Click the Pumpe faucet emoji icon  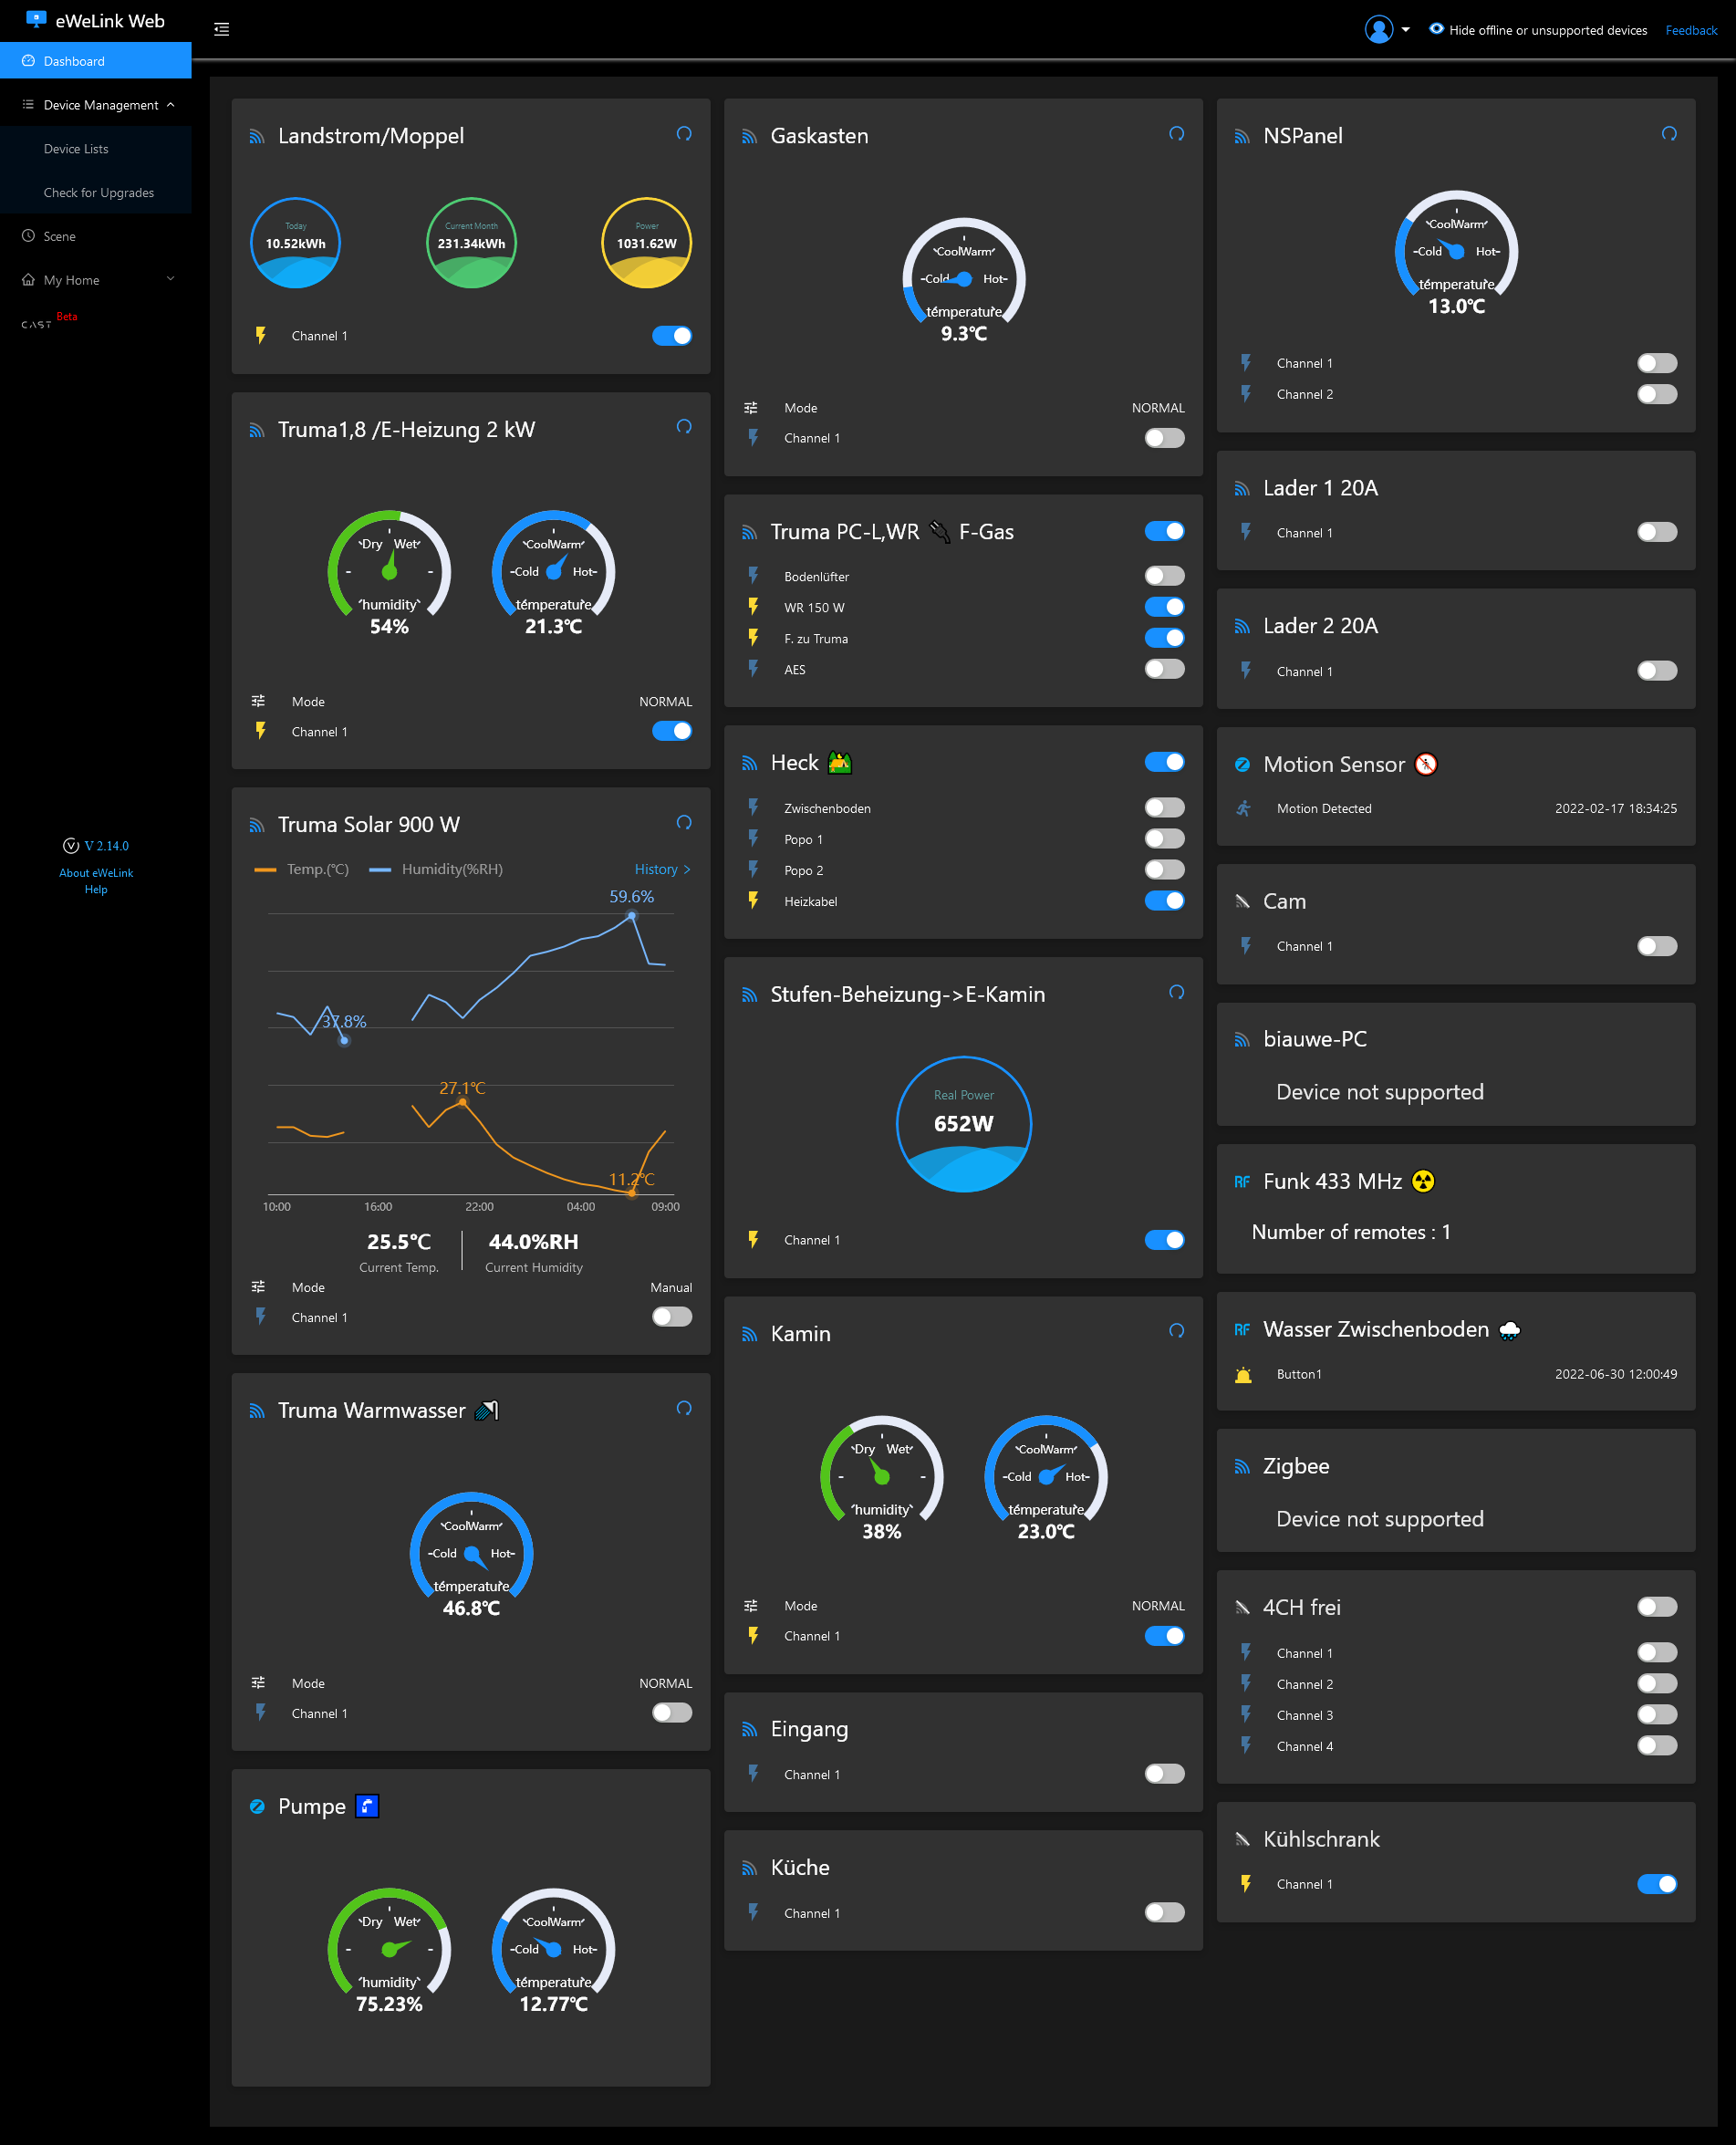pos(367,1806)
